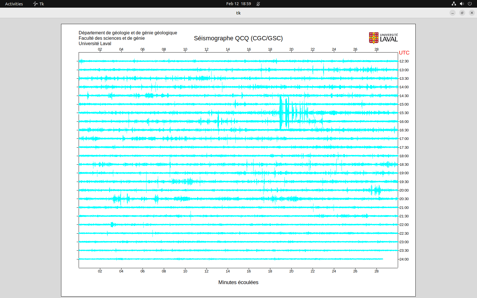Click the power icon in top bar

(x=470, y=4)
